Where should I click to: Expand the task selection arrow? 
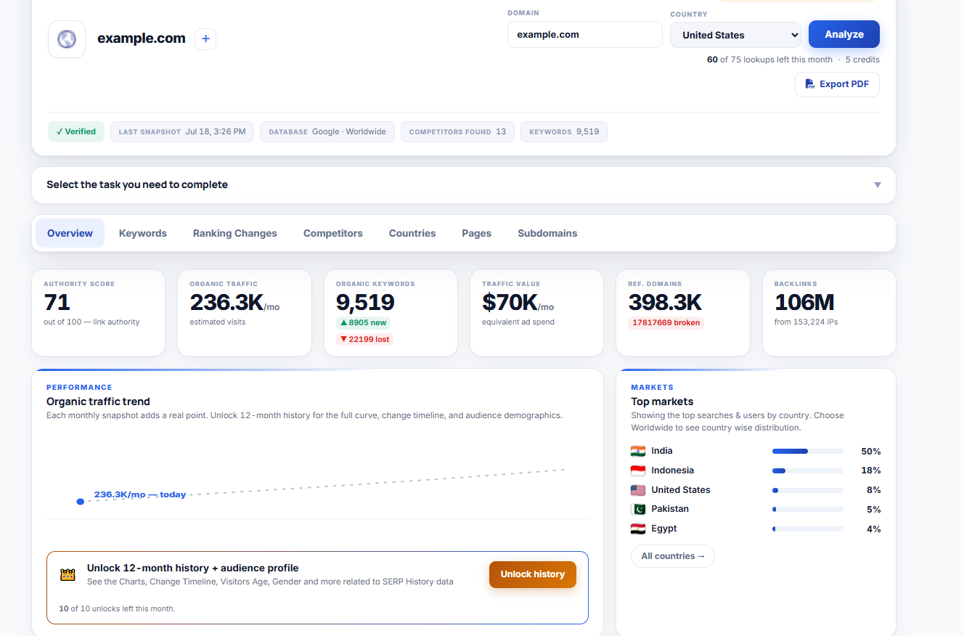[x=877, y=185]
